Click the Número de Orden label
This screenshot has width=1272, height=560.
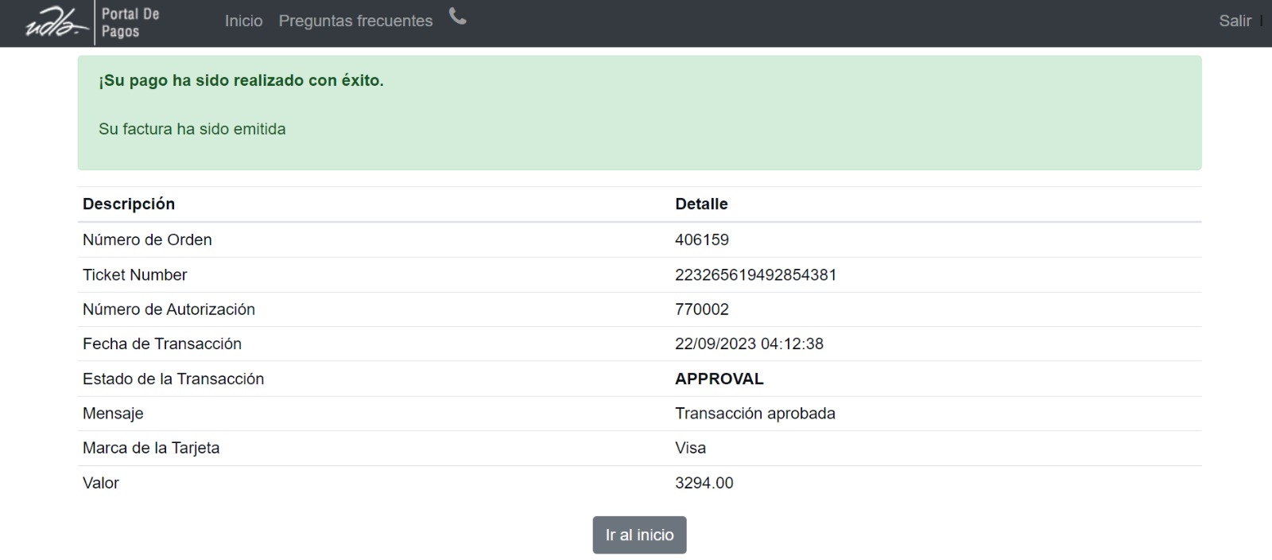click(147, 239)
